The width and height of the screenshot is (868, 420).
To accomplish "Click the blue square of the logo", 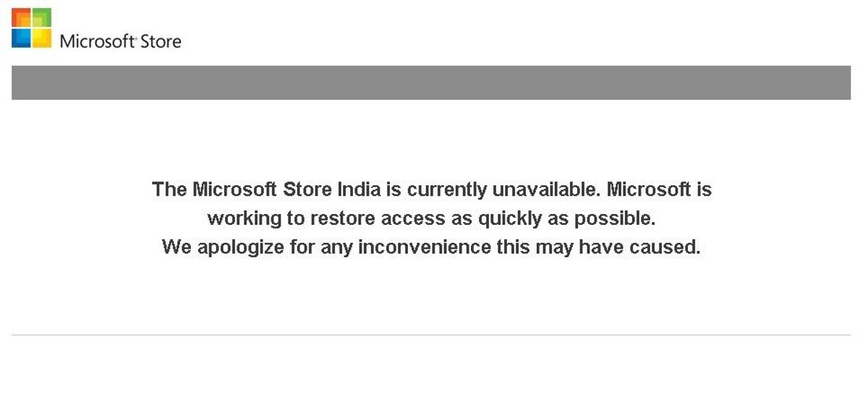I will [22, 38].
